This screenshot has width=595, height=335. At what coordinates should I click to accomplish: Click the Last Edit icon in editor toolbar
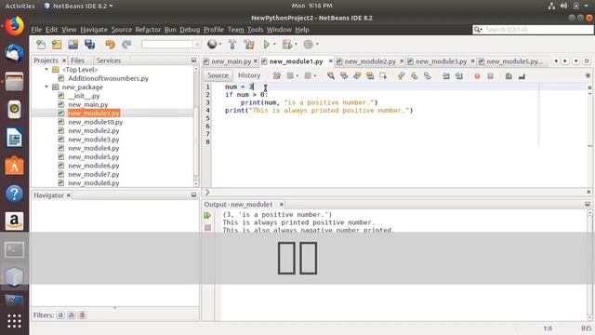277,76
